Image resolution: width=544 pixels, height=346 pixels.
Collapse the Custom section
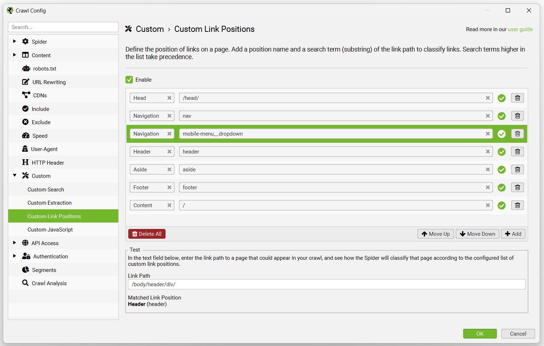14,176
